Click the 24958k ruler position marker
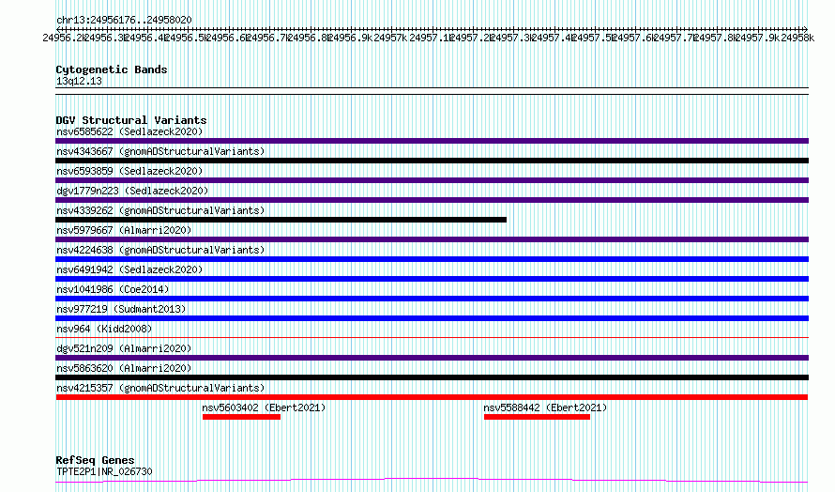 coord(797,38)
